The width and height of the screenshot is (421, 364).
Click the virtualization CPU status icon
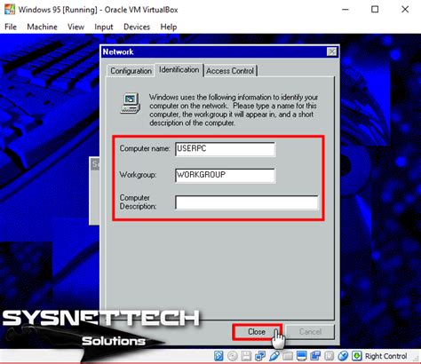[329, 356]
